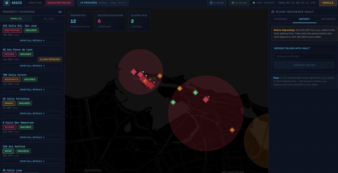Click the '123 Calle Sol, San Juan' address
Viewport: 338px width, 173px height.
(x=20, y=26)
